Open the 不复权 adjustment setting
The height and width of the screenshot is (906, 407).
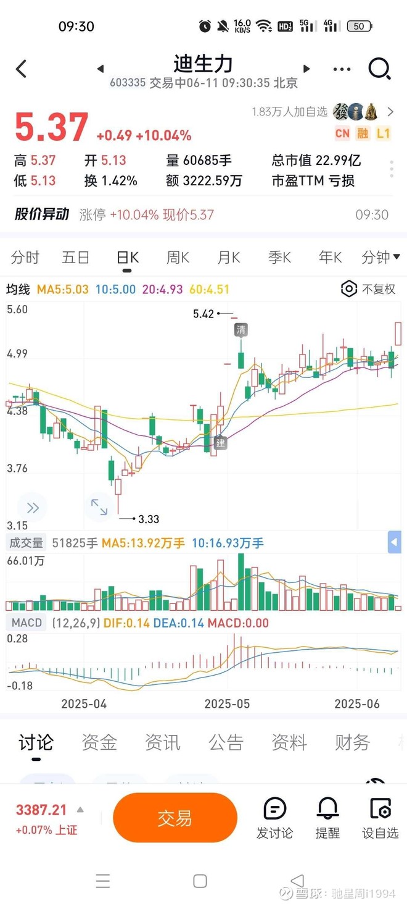point(369,288)
